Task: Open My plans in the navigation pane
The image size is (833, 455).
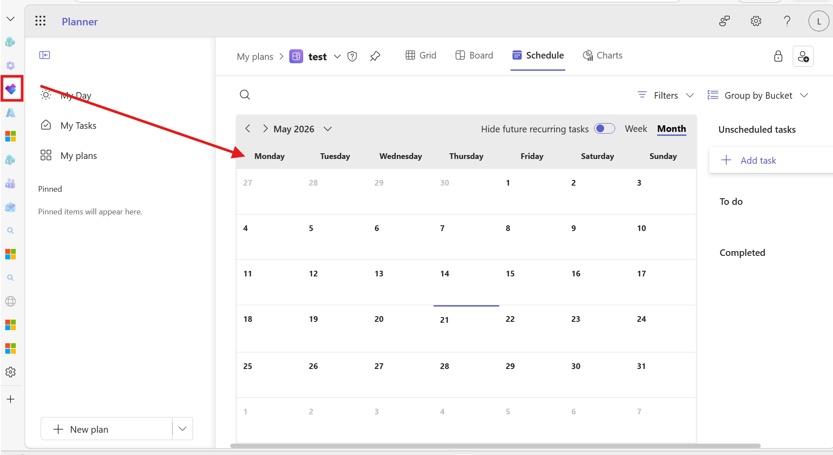Action: coord(79,155)
